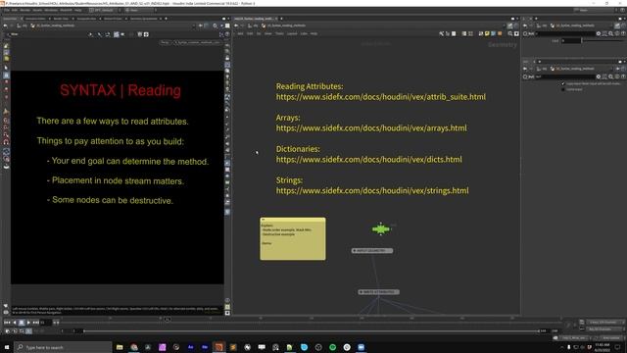The width and height of the screenshot is (627, 353).
Task: Go back in scene view path history
Action: (5, 25)
